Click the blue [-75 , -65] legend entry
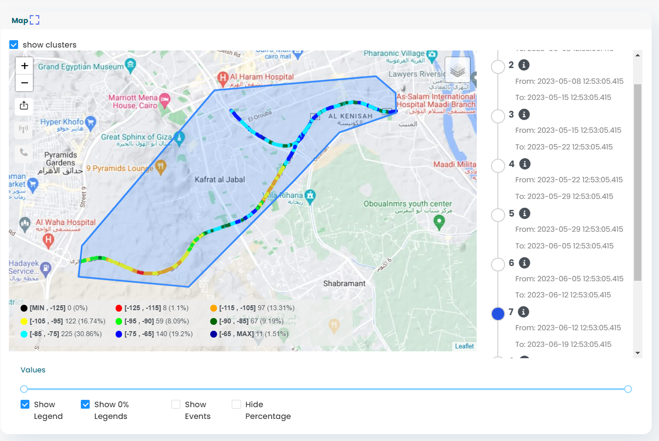The width and height of the screenshot is (659, 441). click(154, 334)
